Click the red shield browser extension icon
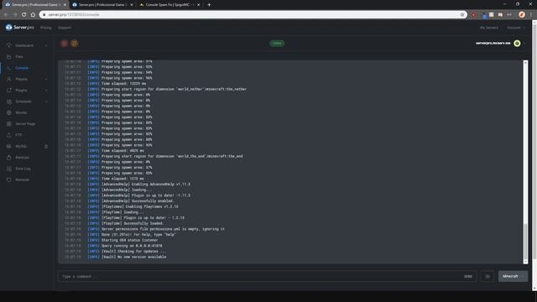537x302 pixels. point(473,15)
